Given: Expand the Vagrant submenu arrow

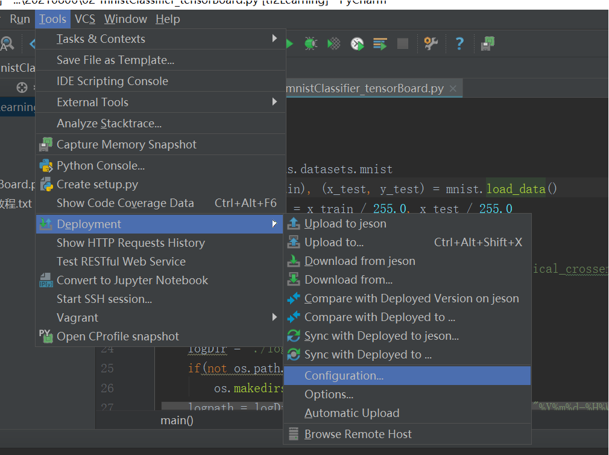Looking at the screenshot, I should pos(274,317).
